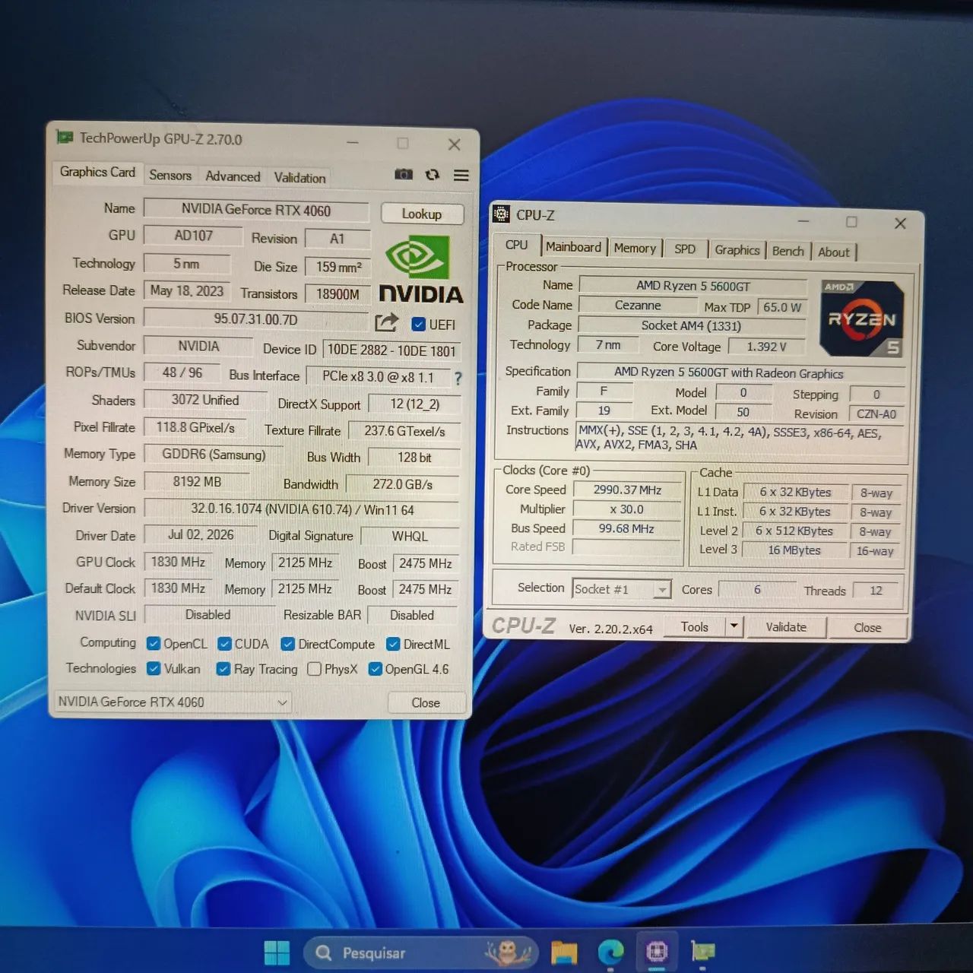Click the CPU-Z taskbar icon
The width and height of the screenshot is (973, 973).
pyautogui.click(x=657, y=952)
